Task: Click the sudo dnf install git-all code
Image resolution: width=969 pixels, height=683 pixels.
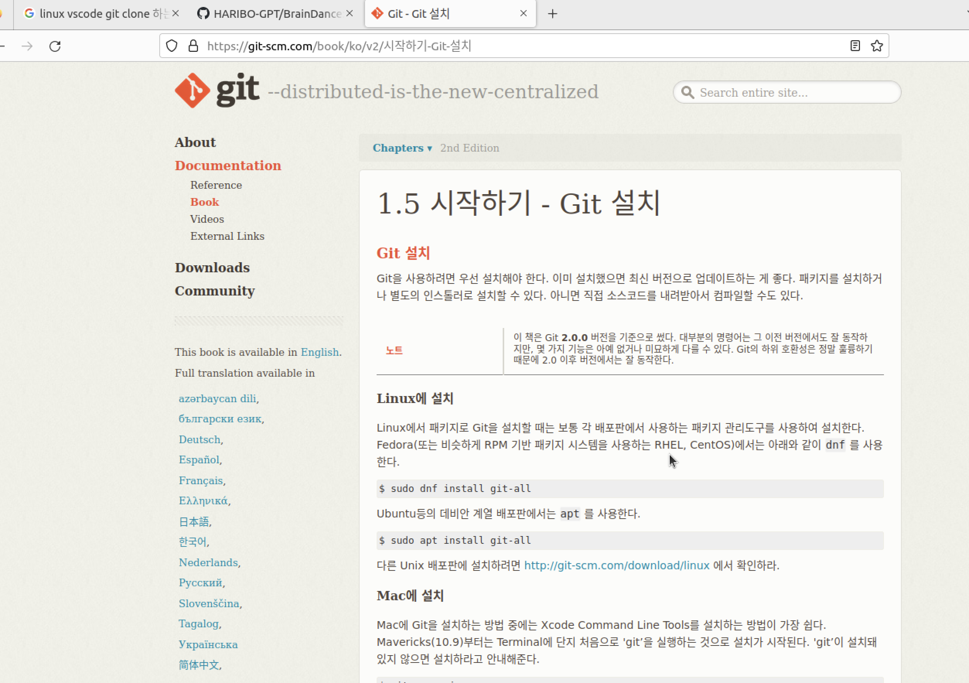Action: (x=630, y=488)
